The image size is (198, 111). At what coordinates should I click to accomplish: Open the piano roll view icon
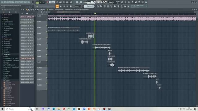point(101,6)
